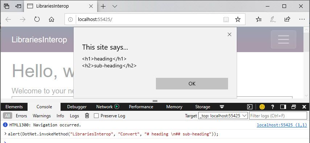
Task: Add page to favorites star
Action: (x=237, y=19)
